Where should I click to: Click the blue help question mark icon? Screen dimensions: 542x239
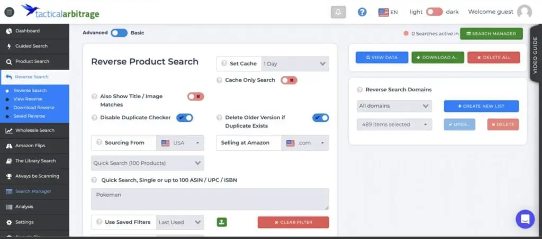pyautogui.click(x=362, y=12)
